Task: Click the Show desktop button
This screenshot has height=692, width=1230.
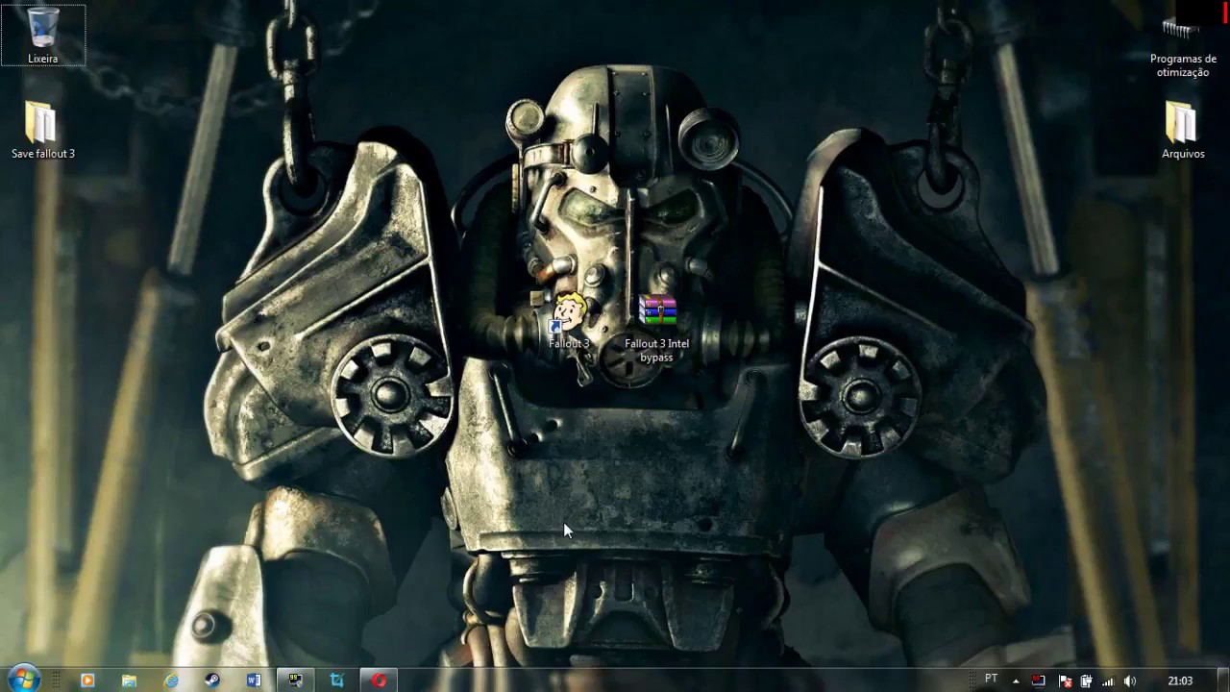Action: pyautogui.click(x=1222, y=680)
